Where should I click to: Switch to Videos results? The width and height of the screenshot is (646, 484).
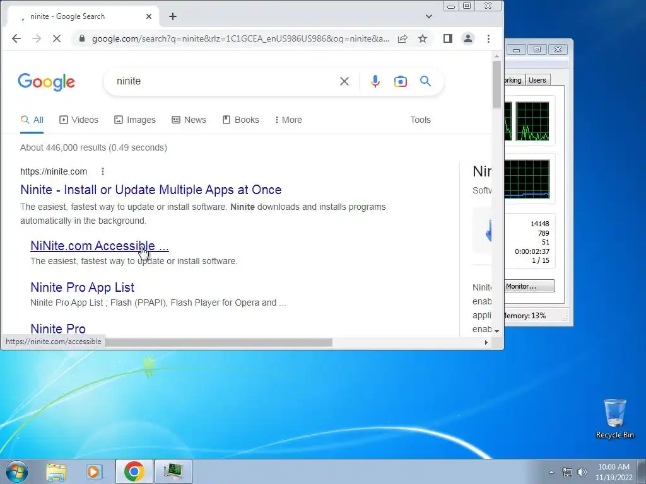tap(79, 120)
